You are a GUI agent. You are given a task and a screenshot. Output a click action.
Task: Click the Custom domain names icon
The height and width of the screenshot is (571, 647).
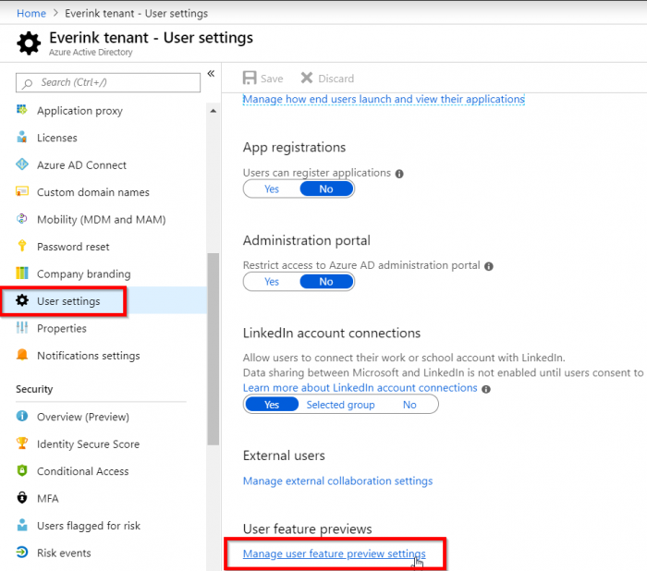(x=22, y=191)
